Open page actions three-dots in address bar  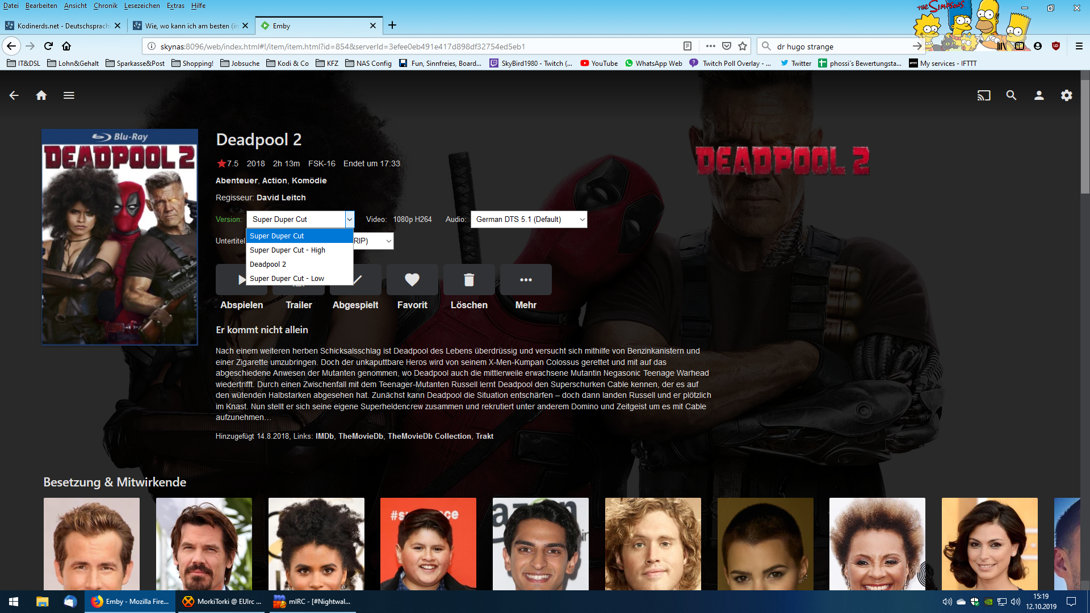[x=711, y=46]
